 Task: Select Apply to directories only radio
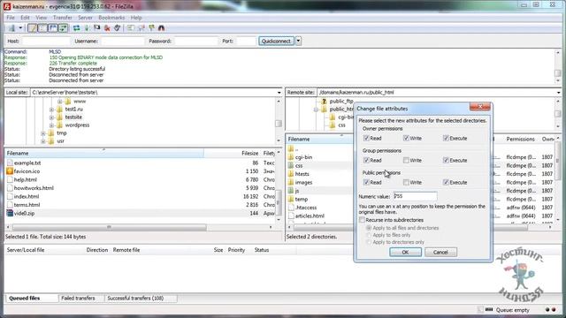click(x=369, y=242)
